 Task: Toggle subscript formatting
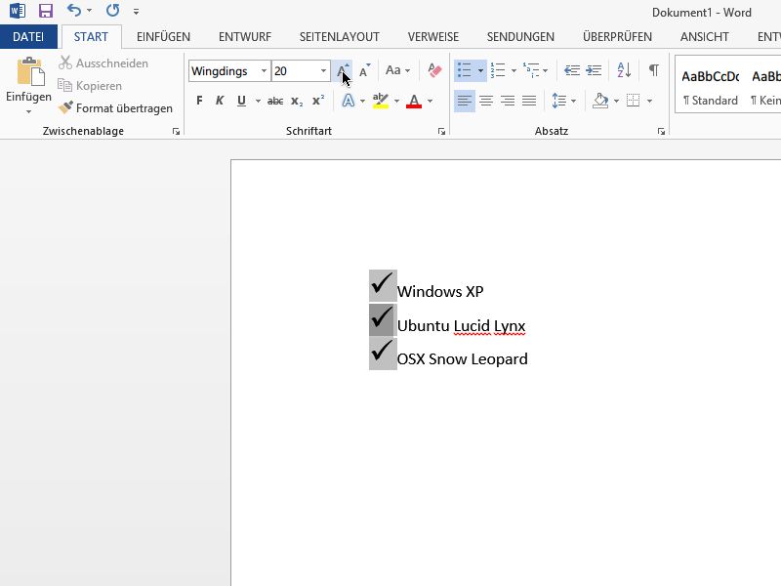pos(297,102)
